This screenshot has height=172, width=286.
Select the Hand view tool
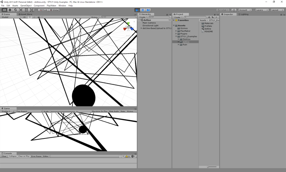tap(4, 10)
